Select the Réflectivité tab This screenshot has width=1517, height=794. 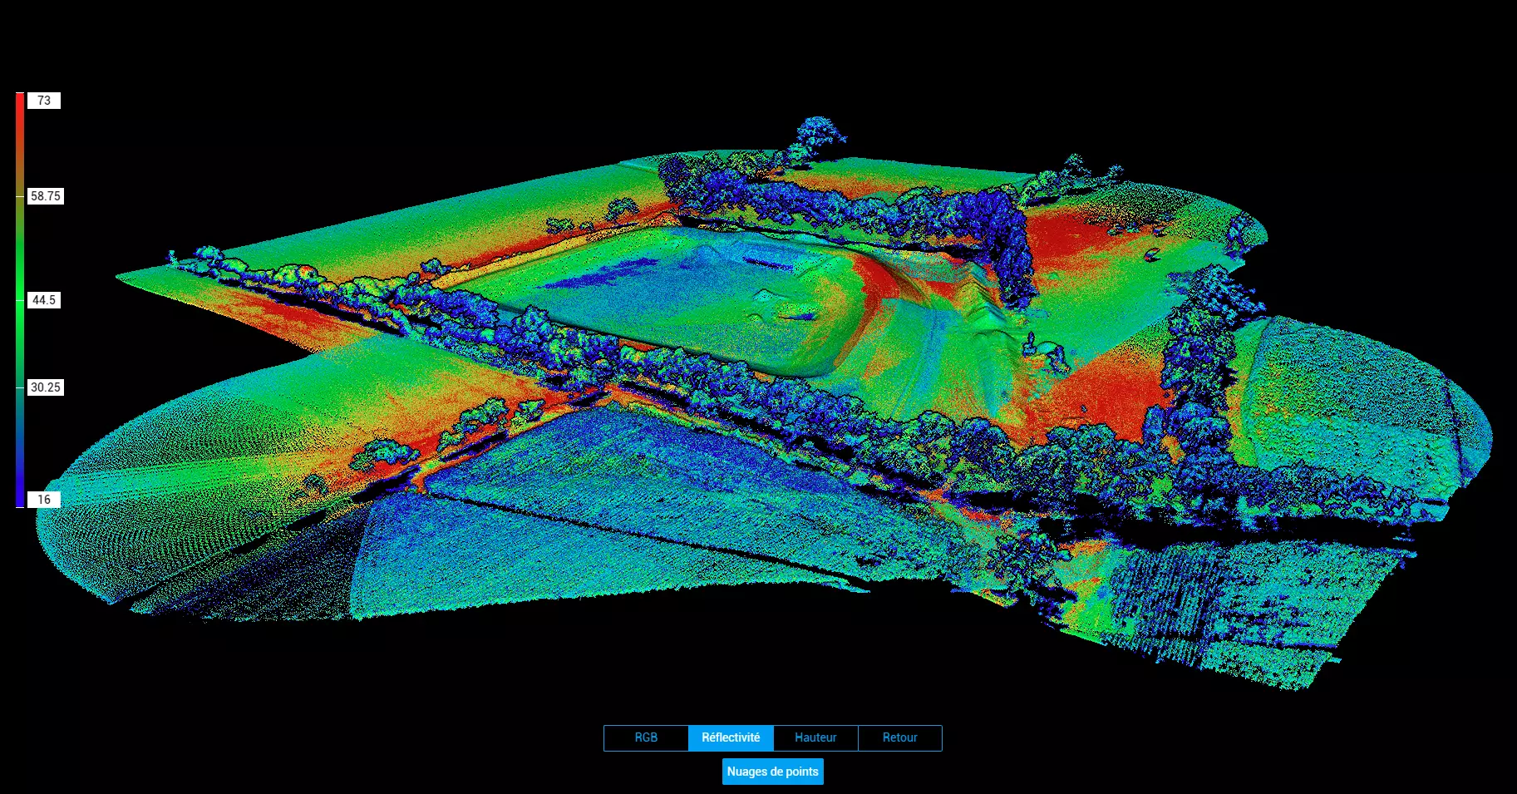[x=731, y=737]
